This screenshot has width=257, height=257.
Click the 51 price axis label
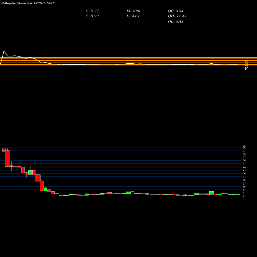[244, 164]
